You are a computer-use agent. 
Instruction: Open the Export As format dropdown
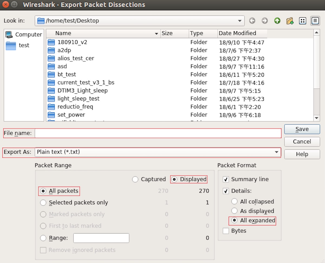[277, 152]
